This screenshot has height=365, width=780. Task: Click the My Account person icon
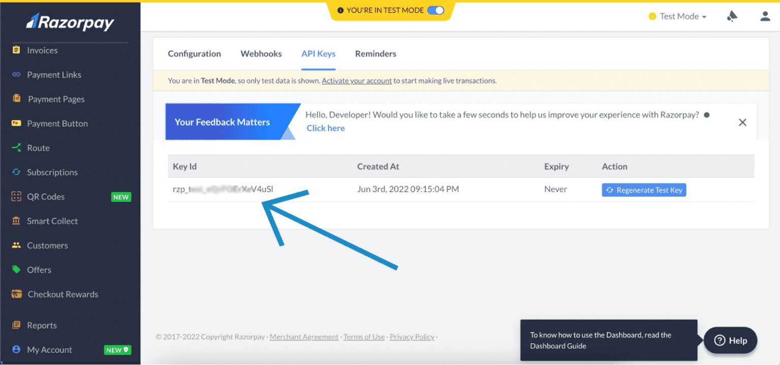coord(16,349)
